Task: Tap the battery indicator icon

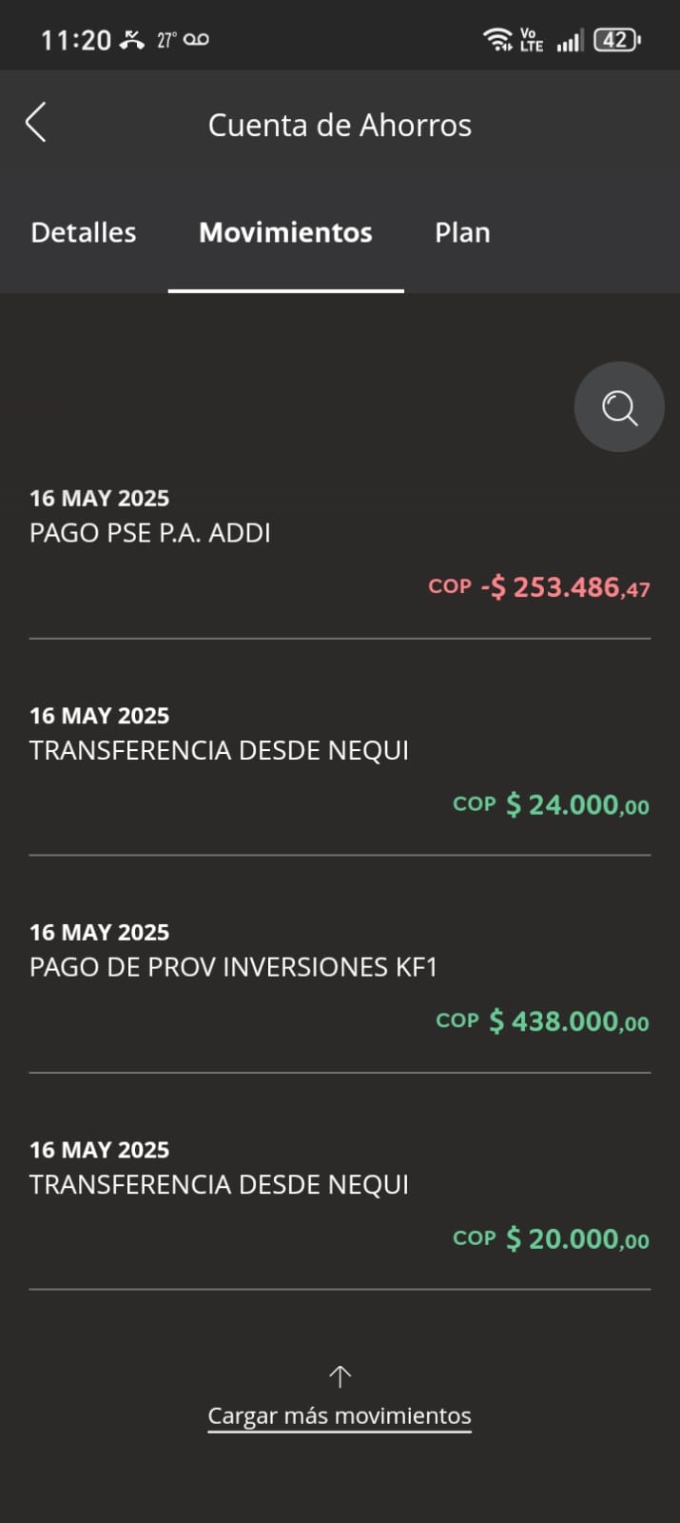Action: pos(617,40)
